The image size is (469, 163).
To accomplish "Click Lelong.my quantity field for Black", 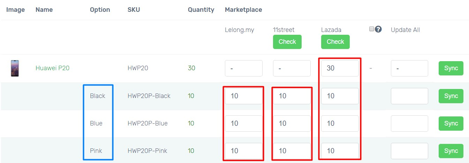I will pyautogui.click(x=243, y=96).
